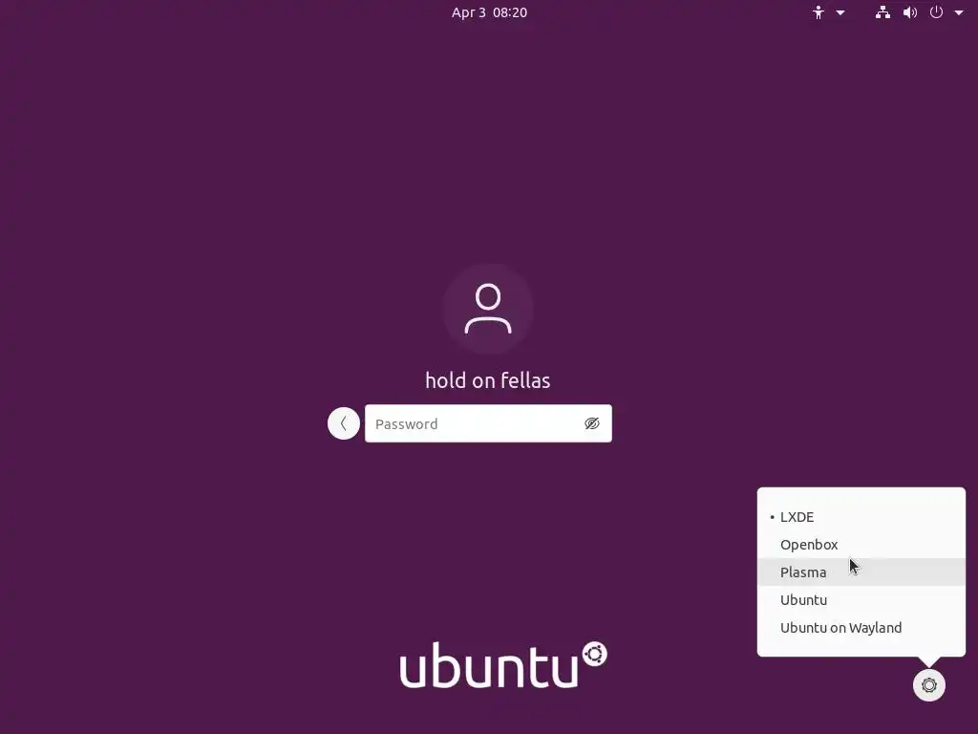This screenshot has width=978, height=734.
Task: Choose Ubuntu on Wayland session
Action: tap(861, 627)
